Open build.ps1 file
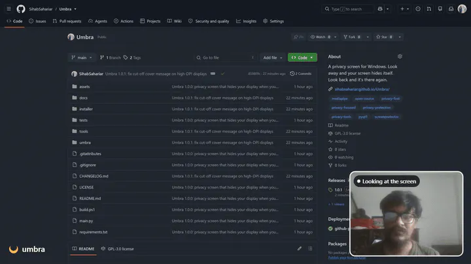 (x=87, y=209)
